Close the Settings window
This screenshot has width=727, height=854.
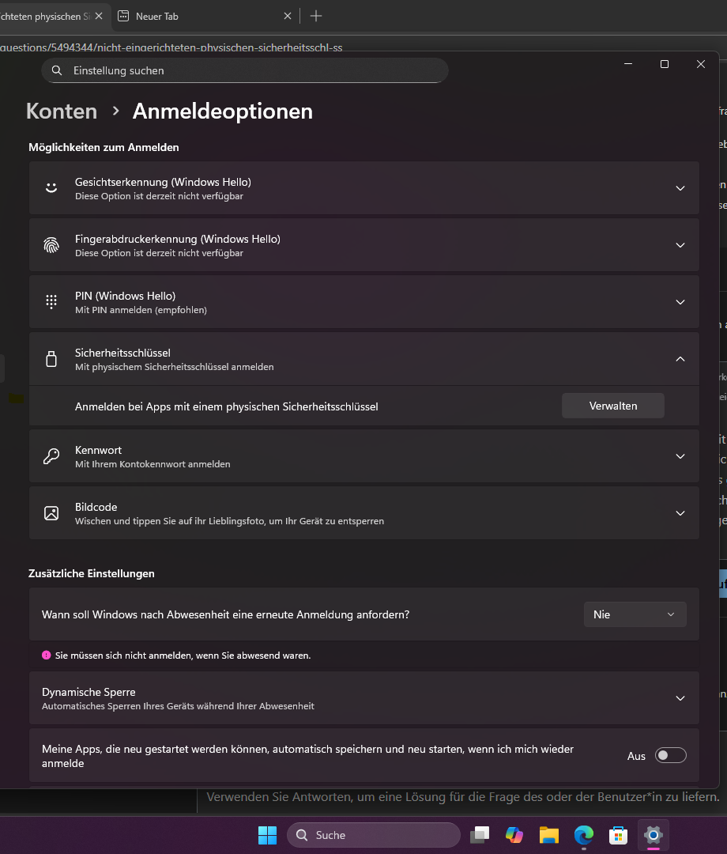coord(701,64)
